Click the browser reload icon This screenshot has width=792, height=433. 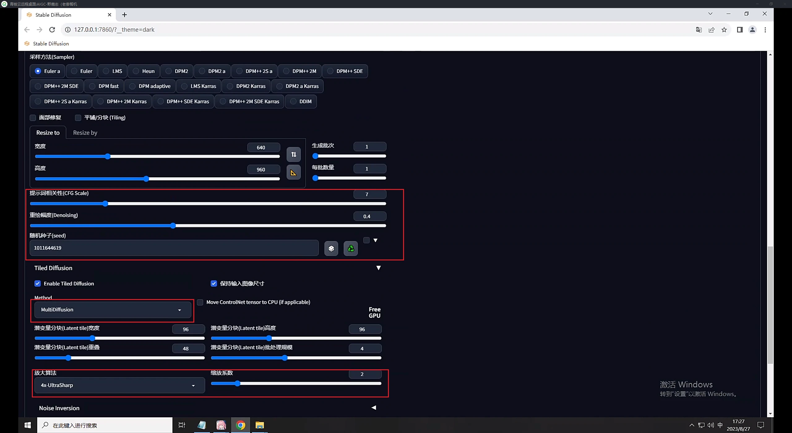pos(52,30)
